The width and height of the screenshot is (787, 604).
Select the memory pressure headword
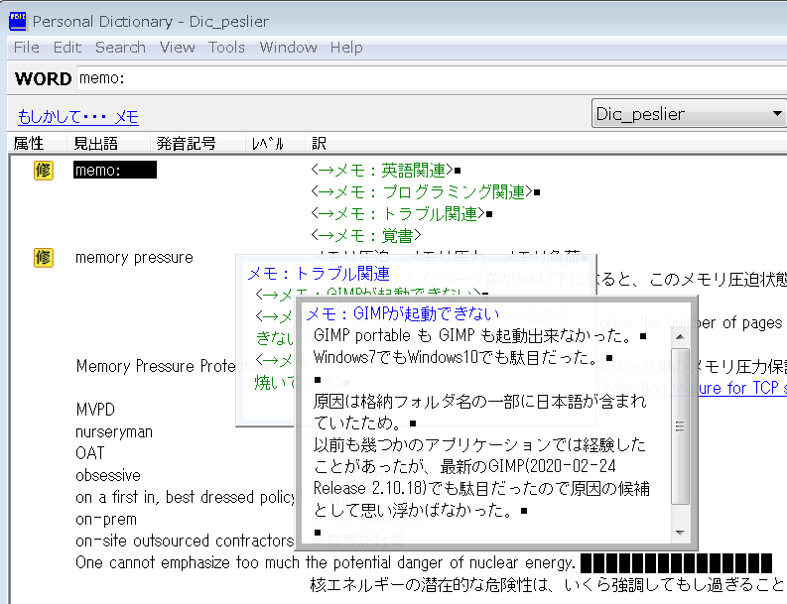[x=134, y=258]
